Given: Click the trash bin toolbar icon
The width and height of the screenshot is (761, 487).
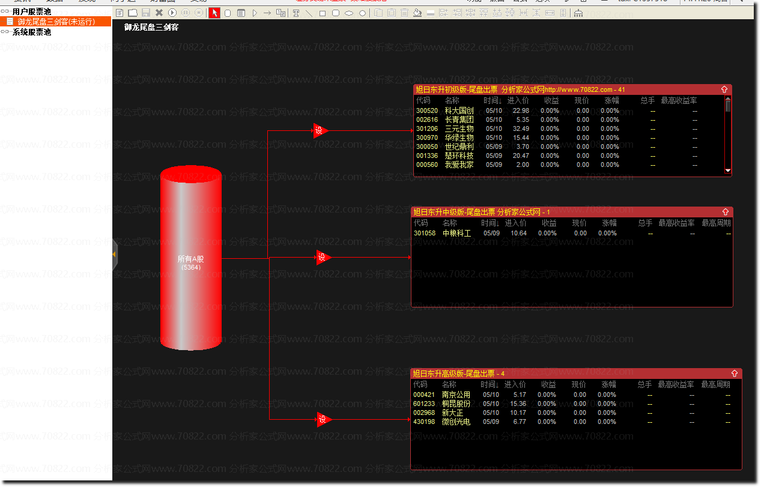Looking at the screenshot, I should pyautogui.click(x=404, y=13).
